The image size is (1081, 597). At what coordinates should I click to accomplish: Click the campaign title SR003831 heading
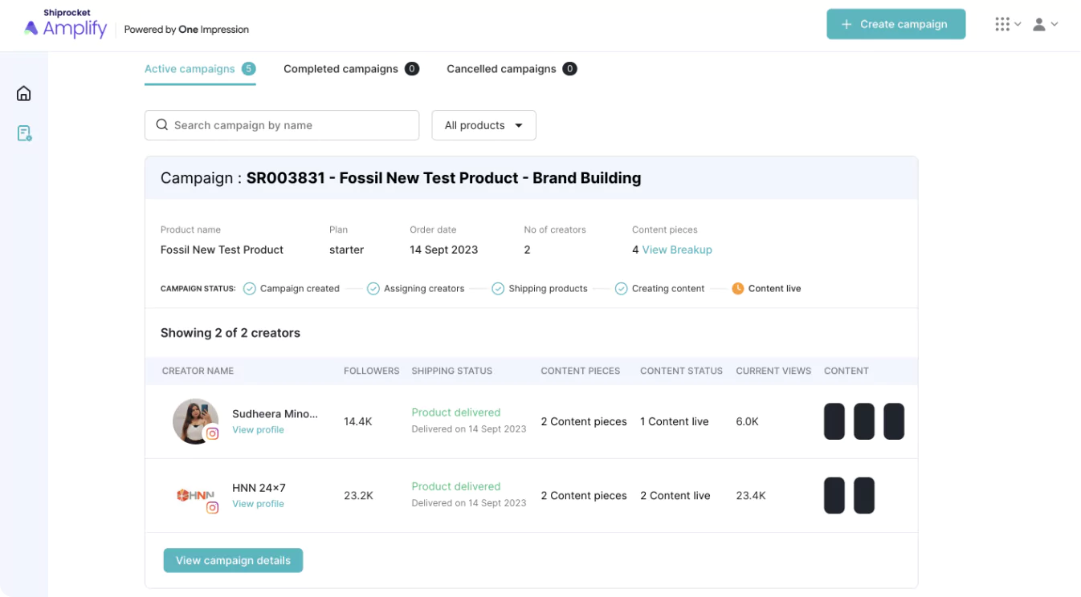pos(443,178)
